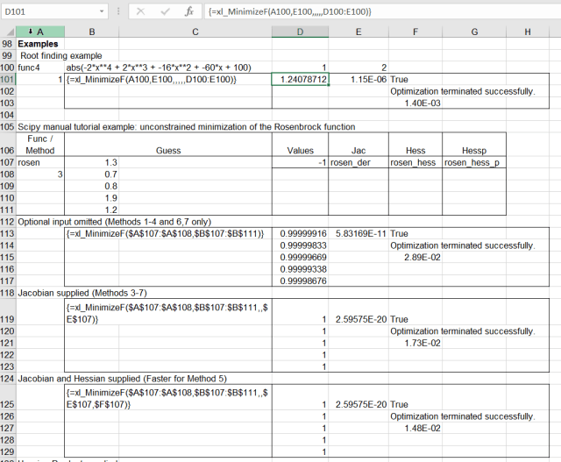Screen dimensions: 561x462
Task: Click the Cancel X icon in formula bar
Action: [x=141, y=13]
